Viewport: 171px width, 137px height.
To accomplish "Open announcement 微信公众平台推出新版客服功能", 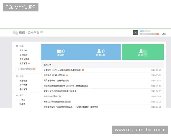I will point(57,102).
